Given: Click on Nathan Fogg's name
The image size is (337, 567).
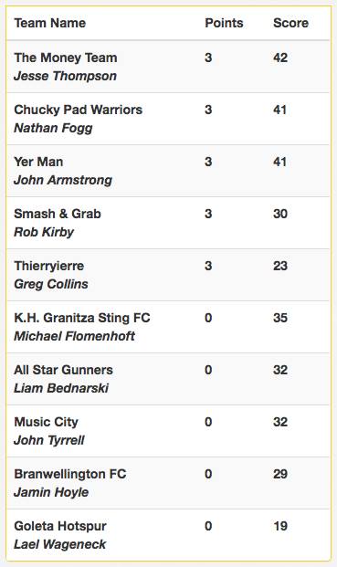Looking at the screenshot, I should coord(53,128).
